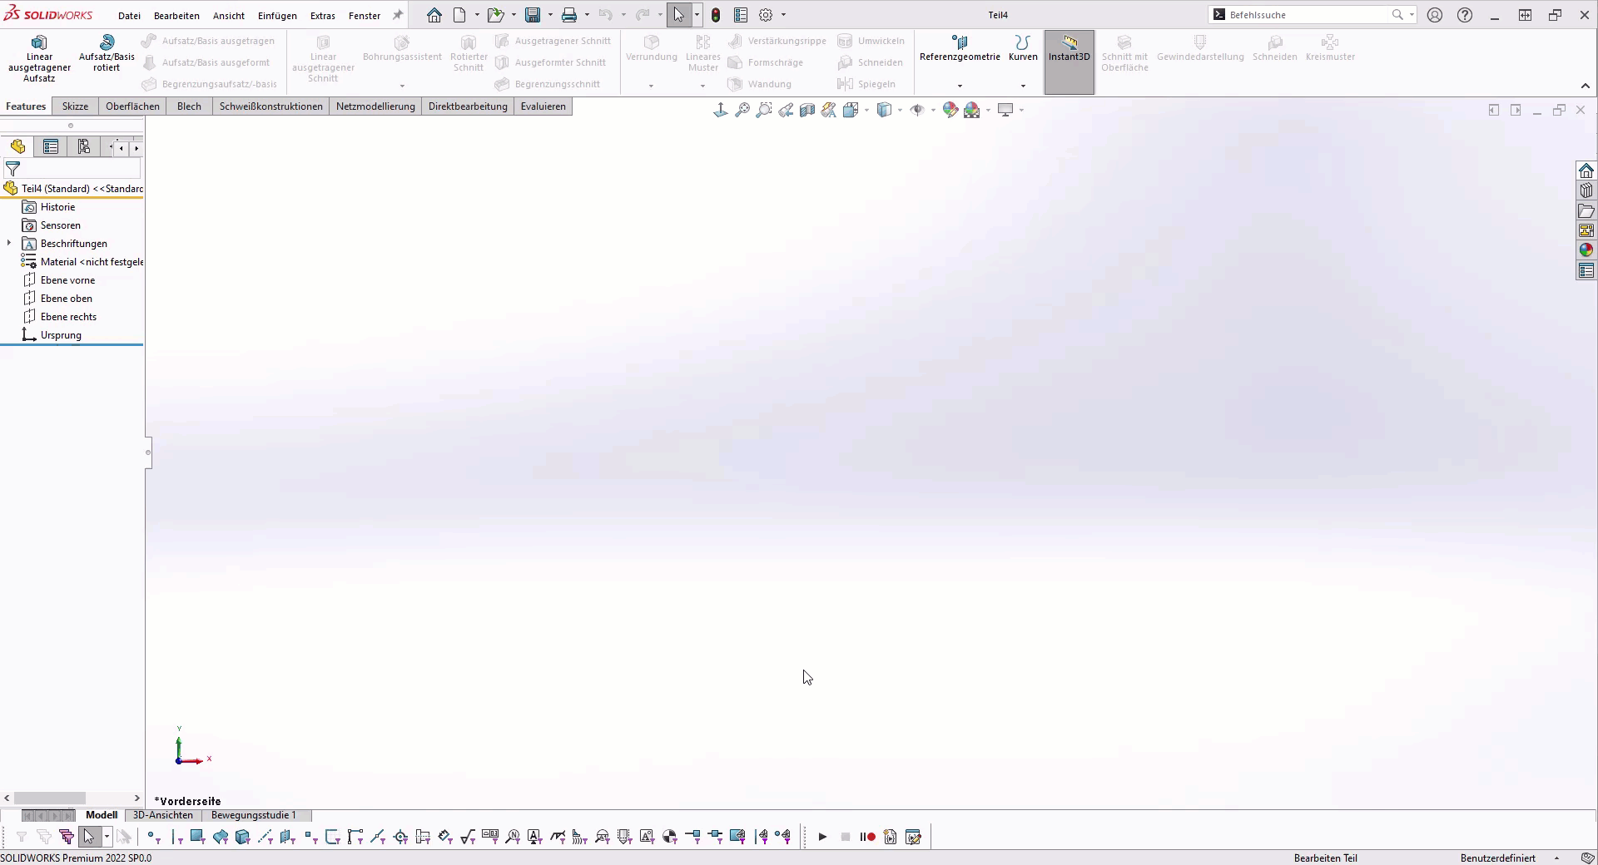Click Linear ausgetragener Aufsatz tool
The image size is (1598, 865).
(39, 57)
